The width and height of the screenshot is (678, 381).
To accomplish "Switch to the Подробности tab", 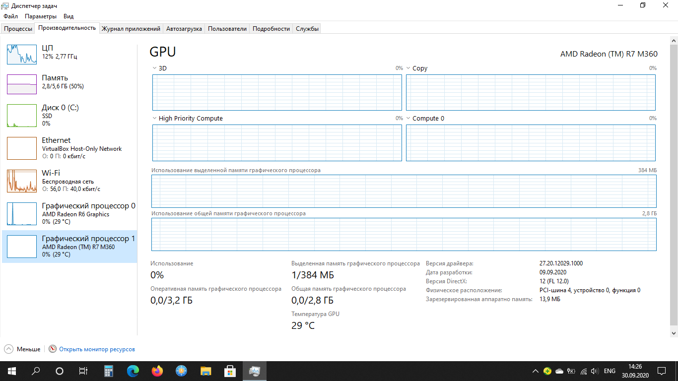I will point(271,29).
